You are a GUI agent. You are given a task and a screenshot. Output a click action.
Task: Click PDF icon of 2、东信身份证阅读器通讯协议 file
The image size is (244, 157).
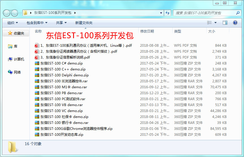37,51
